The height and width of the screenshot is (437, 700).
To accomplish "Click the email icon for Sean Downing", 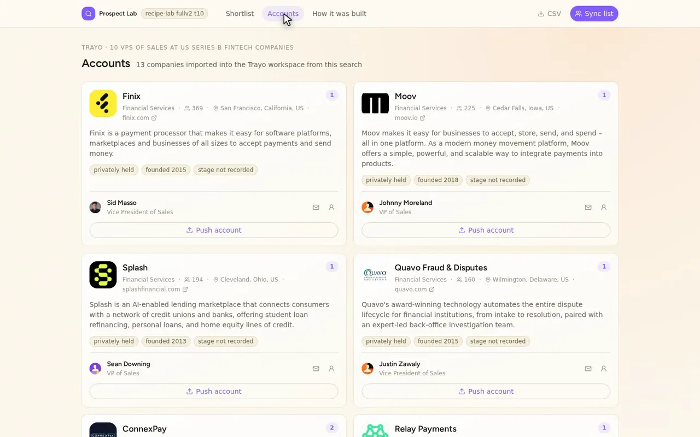I will pos(316,369).
